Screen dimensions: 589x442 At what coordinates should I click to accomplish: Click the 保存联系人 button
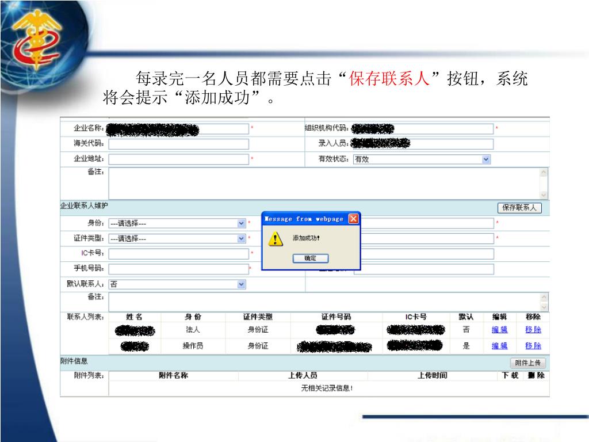[x=519, y=208]
